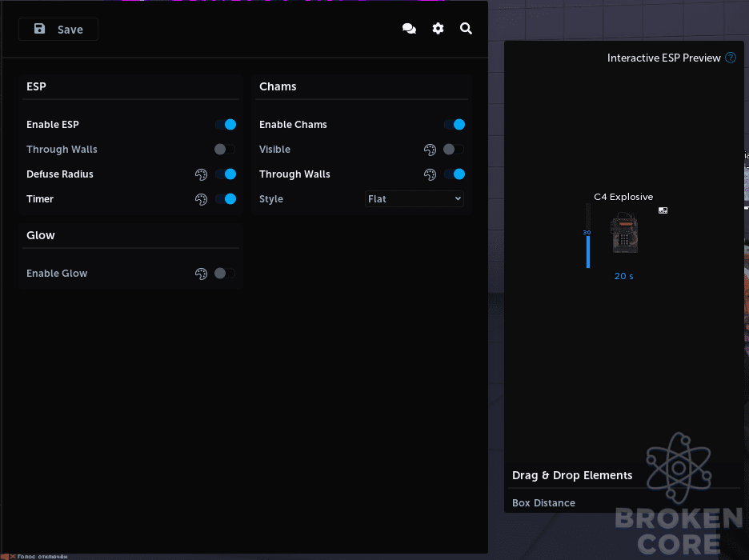Image resolution: width=749 pixels, height=560 pixels.
Task: Click the ESP section header
Action: pyautogui.click(x=36, y=86)
